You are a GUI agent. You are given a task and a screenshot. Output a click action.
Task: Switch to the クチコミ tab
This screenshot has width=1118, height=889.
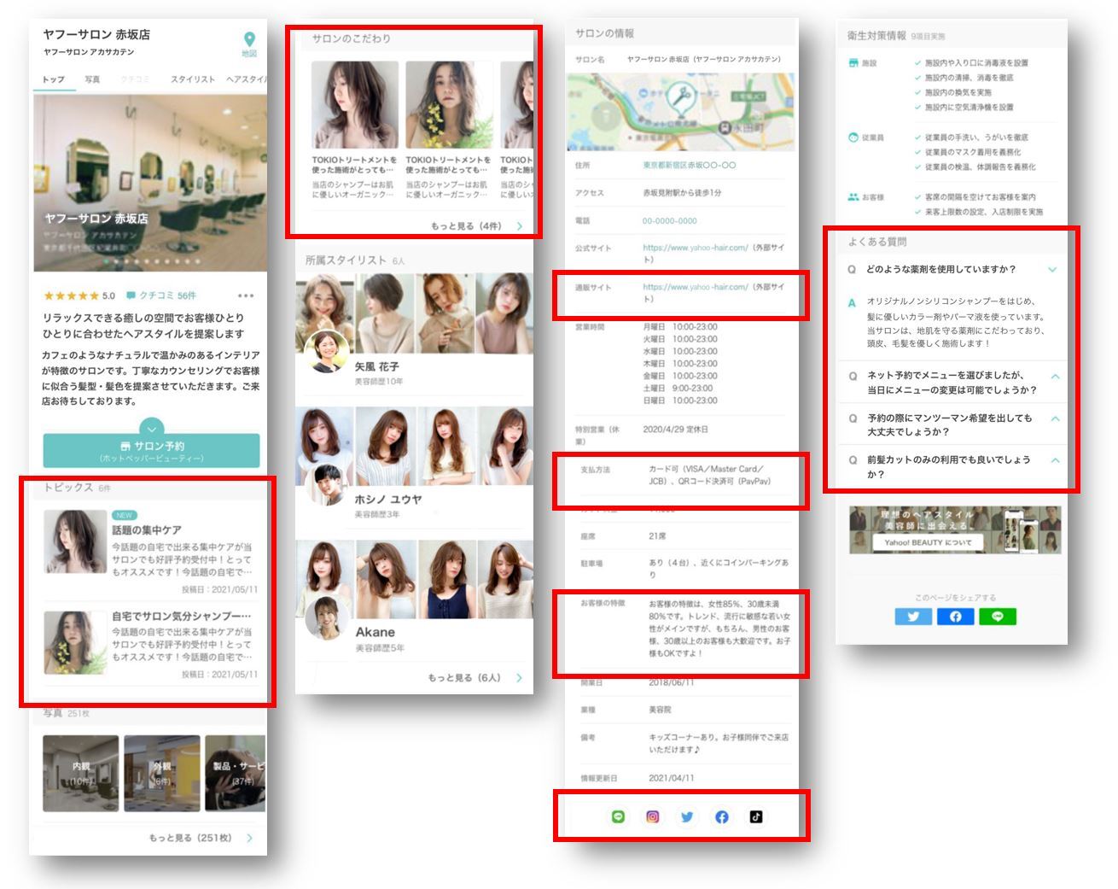point(135,79)
